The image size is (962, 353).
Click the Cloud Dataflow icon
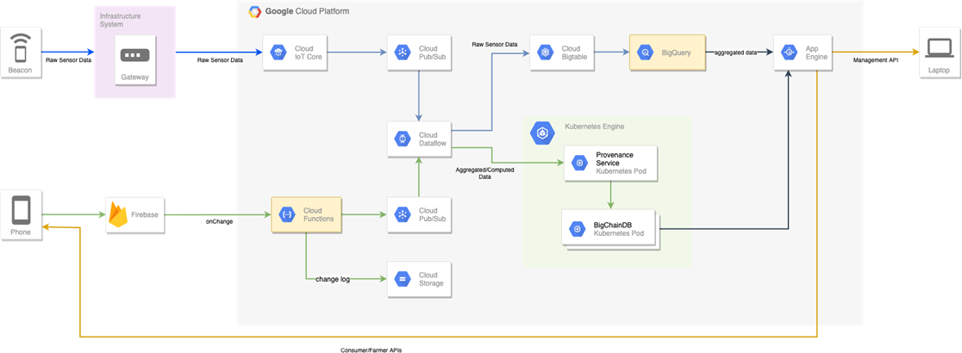402,139
